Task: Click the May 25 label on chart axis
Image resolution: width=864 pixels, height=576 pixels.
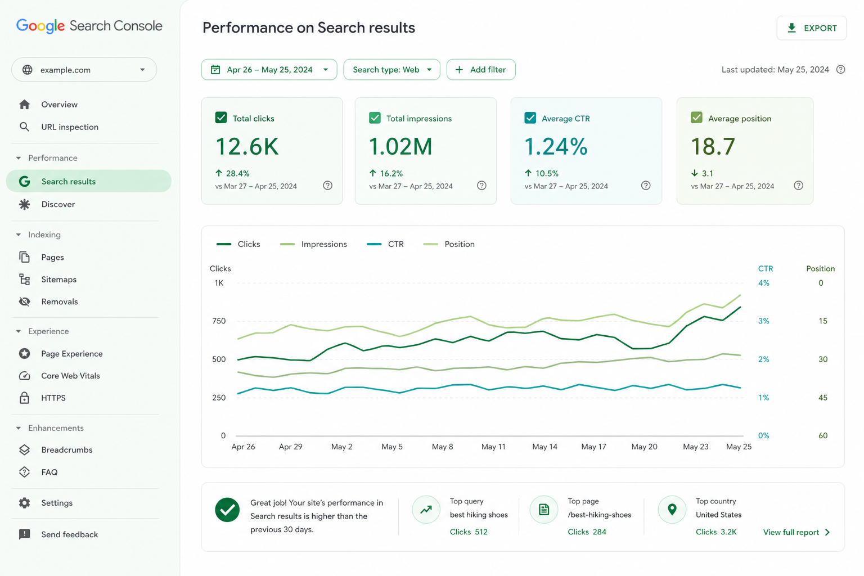Action: pos(739,447)
